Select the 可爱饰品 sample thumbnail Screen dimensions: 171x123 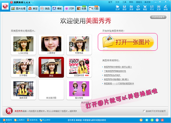[x=79, y=45]
